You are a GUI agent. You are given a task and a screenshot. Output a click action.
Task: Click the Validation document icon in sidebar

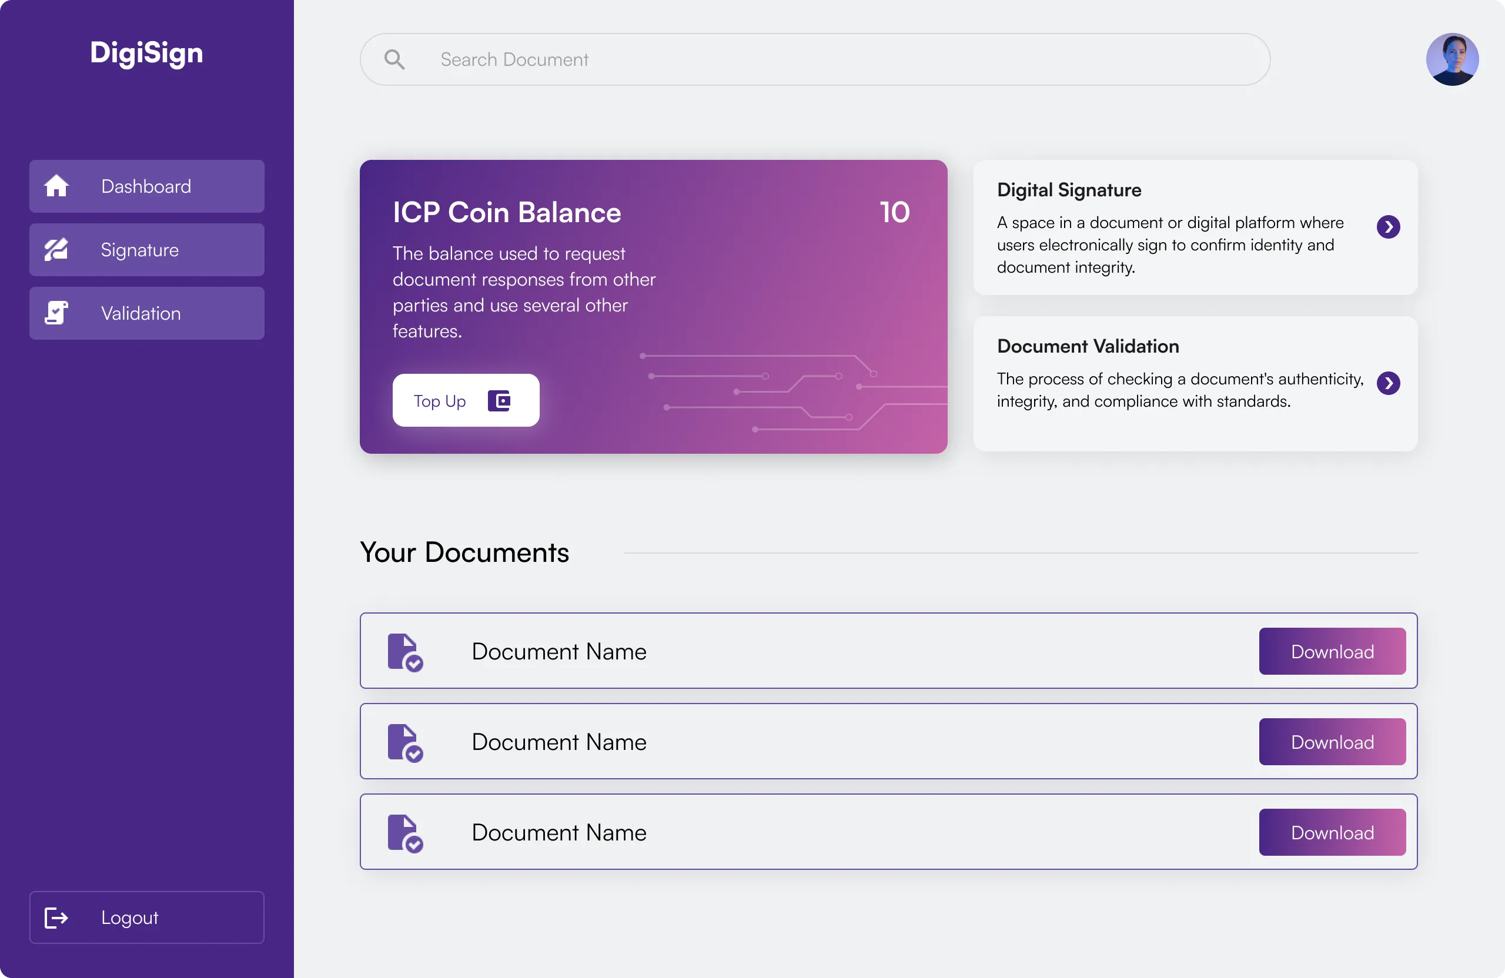(x=56, y=313)
